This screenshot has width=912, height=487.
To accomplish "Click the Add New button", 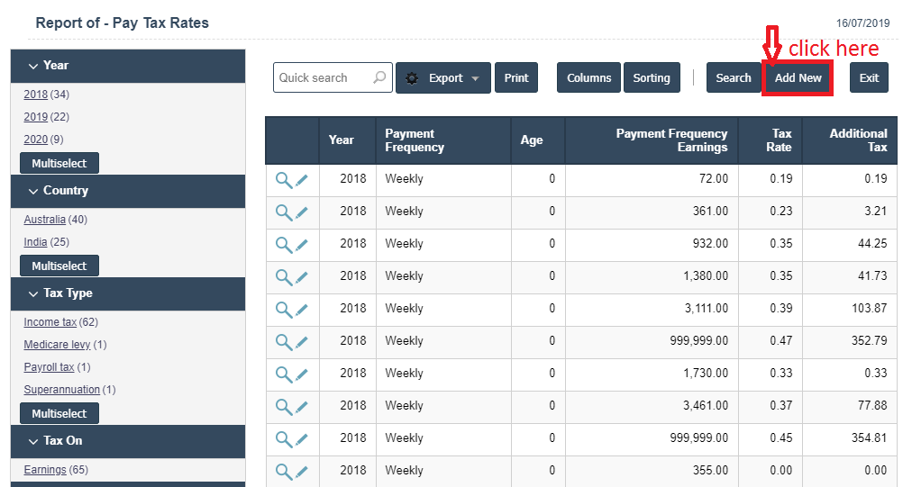I will pos(798,77).
